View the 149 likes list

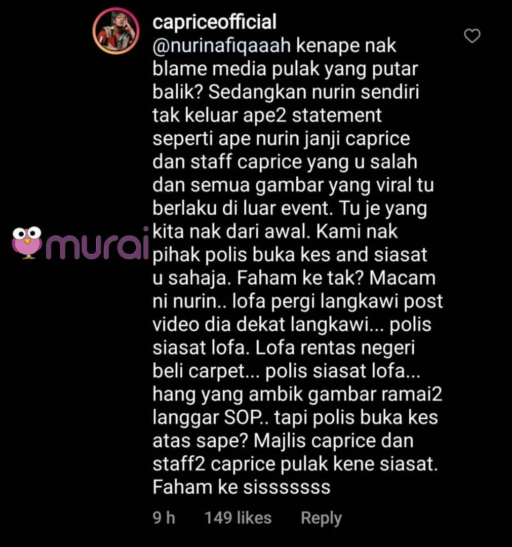[238, 518]
